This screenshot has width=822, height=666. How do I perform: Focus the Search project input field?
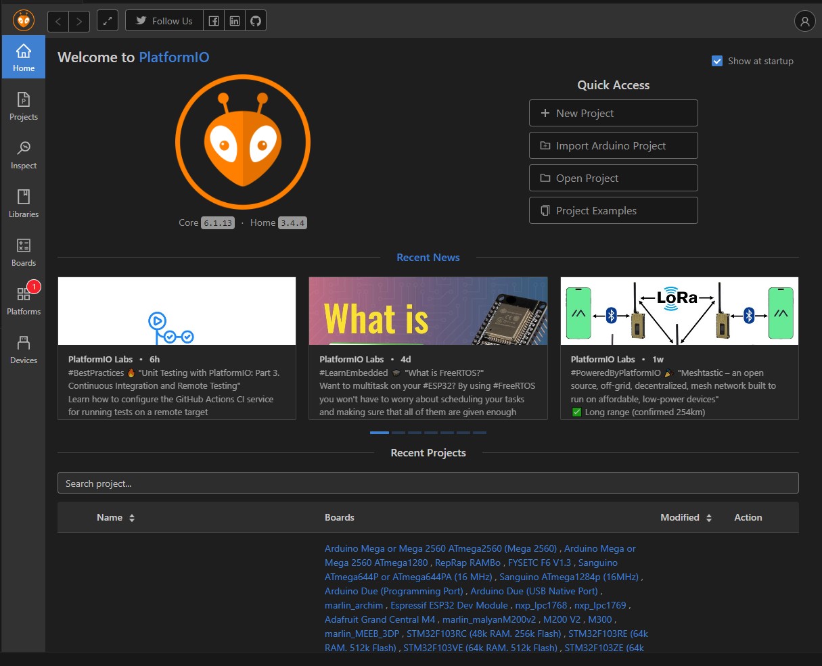428,483
